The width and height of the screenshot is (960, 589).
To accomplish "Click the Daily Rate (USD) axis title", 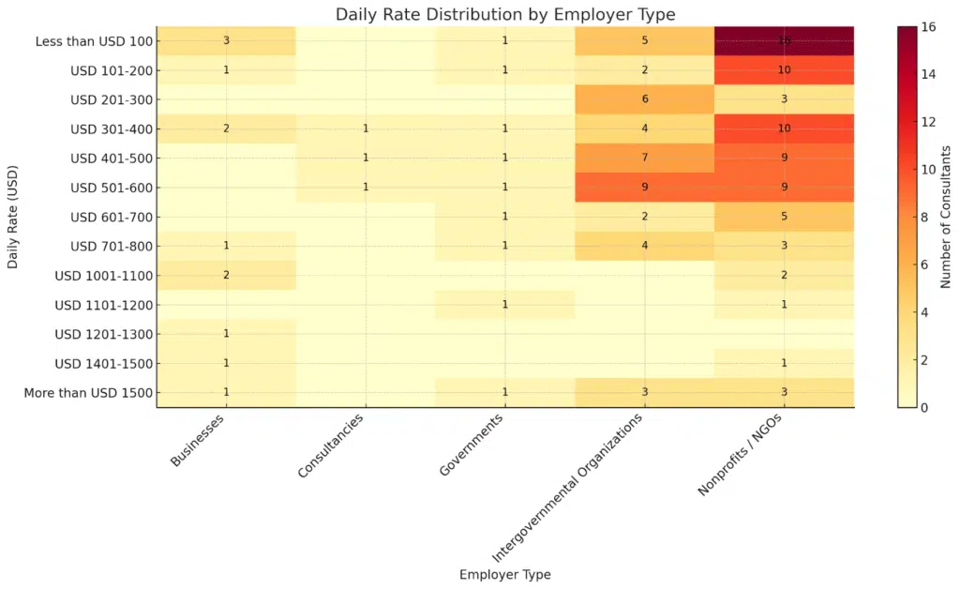I will (x=13, y=217).
